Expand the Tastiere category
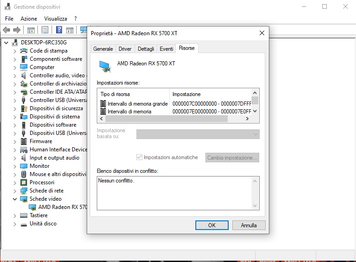Viewport: 356px width, 262px height. tap(15, 216)
